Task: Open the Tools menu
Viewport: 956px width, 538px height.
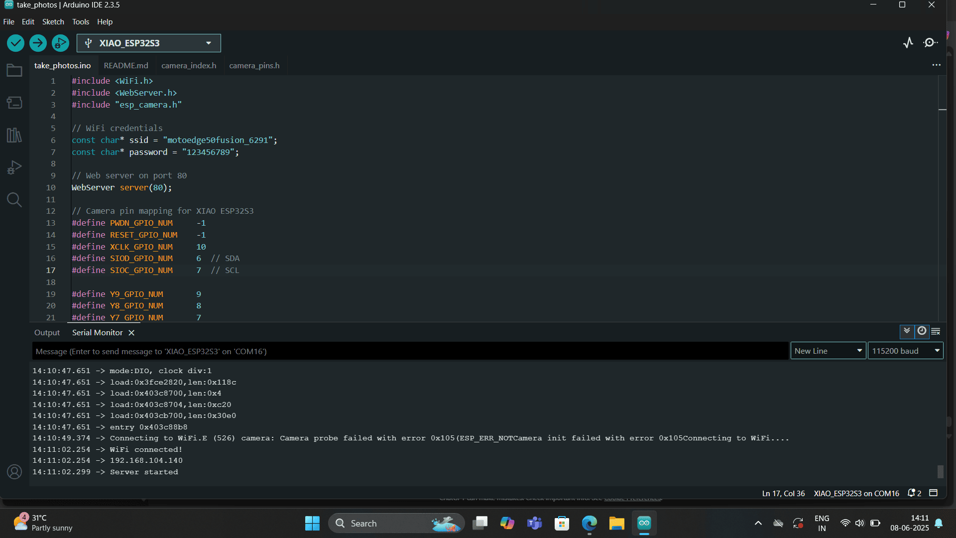Action: pos(81,22)
